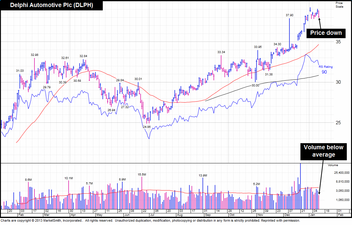
Task: Select the Apr month label
Action: pos(73,215)
